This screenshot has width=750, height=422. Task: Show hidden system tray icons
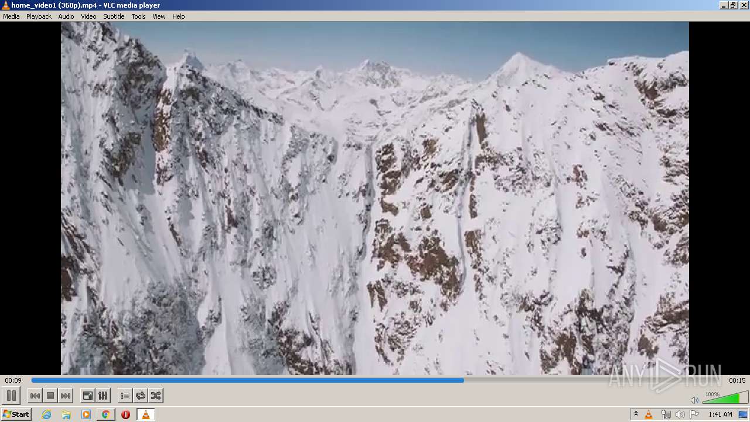coord(636,414)
